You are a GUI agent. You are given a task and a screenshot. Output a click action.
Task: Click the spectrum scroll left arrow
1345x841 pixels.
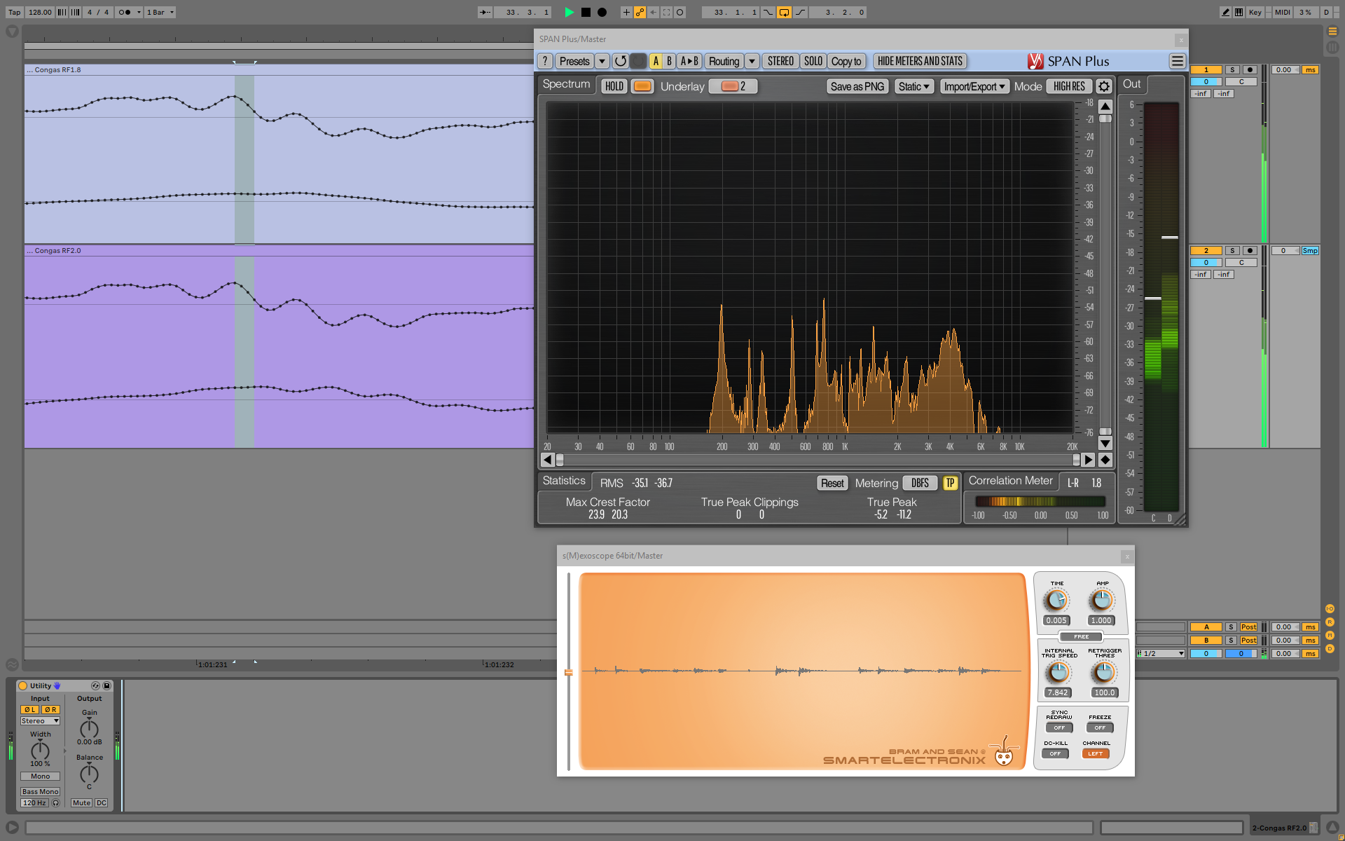(x=548, y=460)
